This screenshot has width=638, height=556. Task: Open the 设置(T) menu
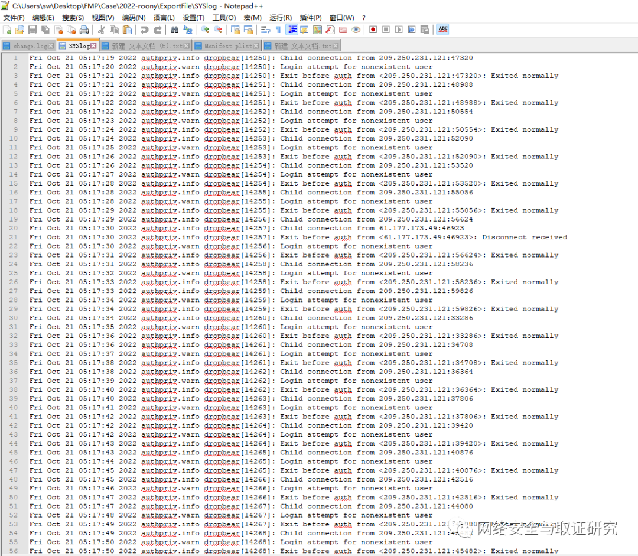tap(193, 18)
